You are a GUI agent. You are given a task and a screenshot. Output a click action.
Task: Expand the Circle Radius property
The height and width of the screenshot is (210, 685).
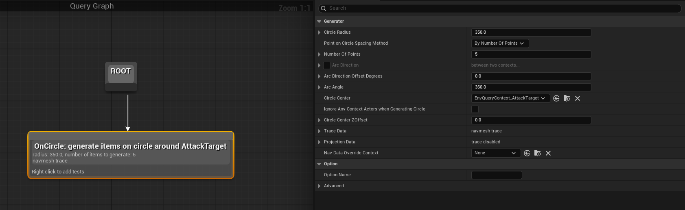click(319, 32)
